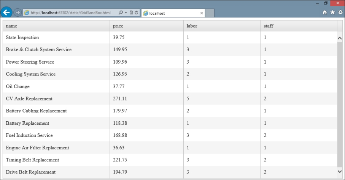The width and height of the screenshot is (345, 180).
Task: Sort by the price column header
Action: click(146, 26)
